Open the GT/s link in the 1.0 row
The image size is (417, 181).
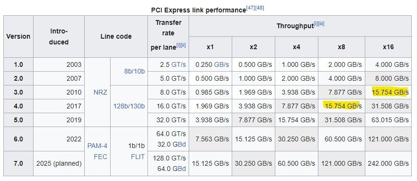click(179, 64)
